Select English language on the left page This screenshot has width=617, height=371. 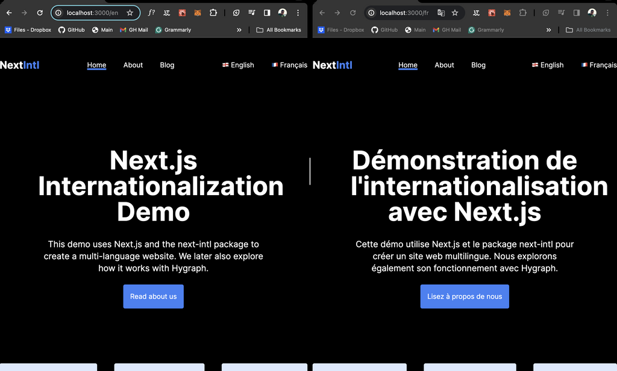click(238, 65)
